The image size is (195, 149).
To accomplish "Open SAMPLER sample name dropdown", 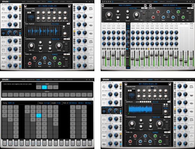I will click(159, 102).
